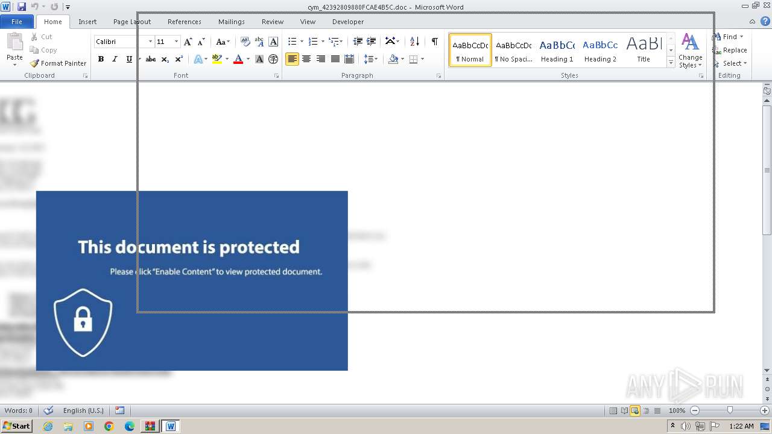Viewport: 772px width, 434px height.
Task: Click Word Help question mark icon
Action: click(x=765, y=21)
